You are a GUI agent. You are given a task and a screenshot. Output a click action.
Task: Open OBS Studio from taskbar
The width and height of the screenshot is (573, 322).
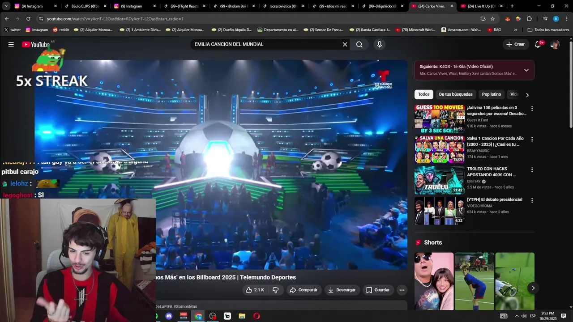[x=213, y=316]
